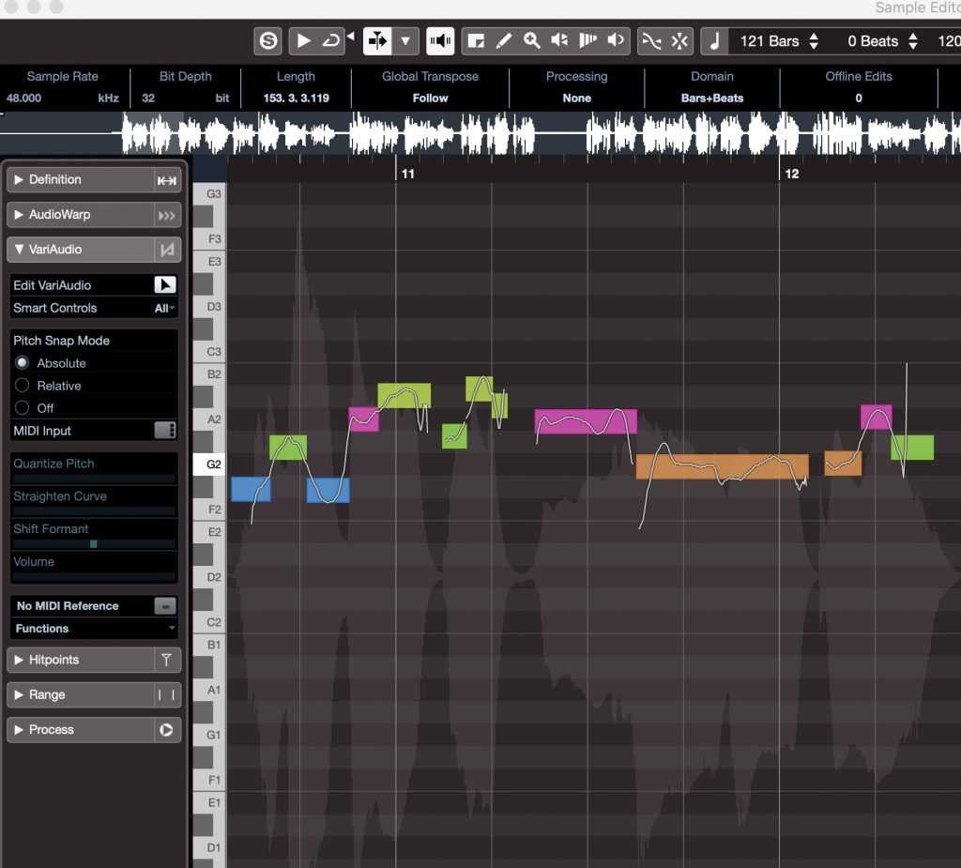Adjust the Shift Formant slider

tap(93, 542)
